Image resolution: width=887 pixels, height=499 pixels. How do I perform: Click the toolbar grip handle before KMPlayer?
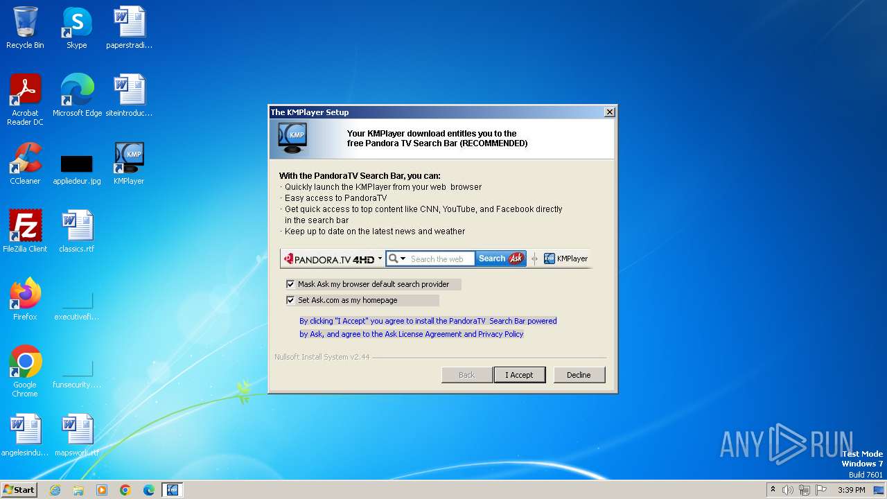pos(534,259)
